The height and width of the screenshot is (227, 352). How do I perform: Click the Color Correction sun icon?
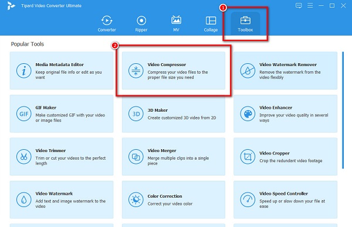[136, 200]
